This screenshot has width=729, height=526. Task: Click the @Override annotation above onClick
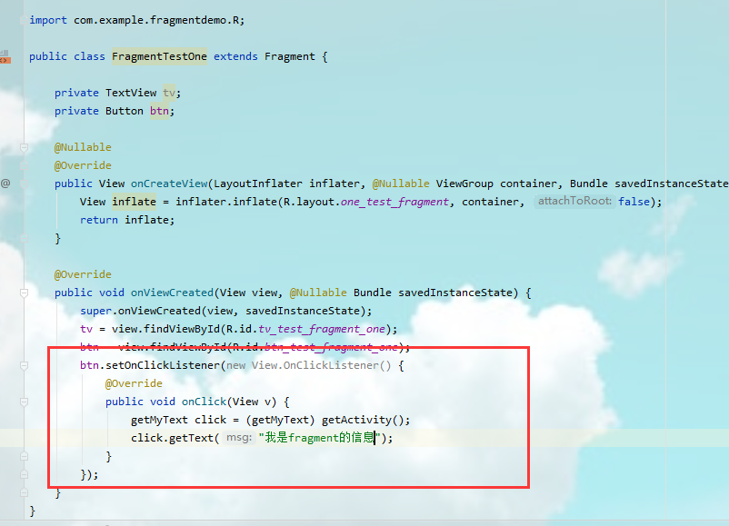tap(134, 383)
